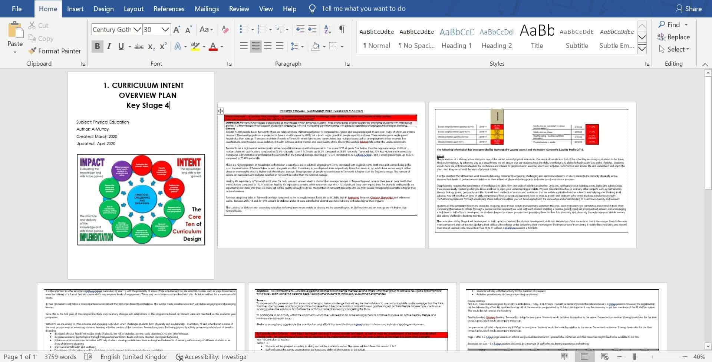Open the Mailings ribbon tab
Viewport: 712px width, 362px height.
coord(207,9)
